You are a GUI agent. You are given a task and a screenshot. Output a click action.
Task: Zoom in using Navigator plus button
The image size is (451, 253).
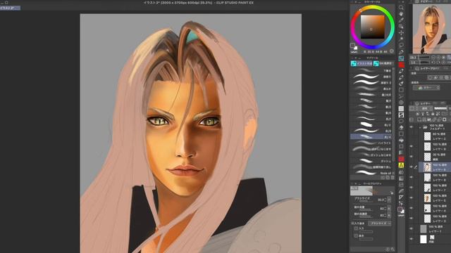(x=438, y=58)
